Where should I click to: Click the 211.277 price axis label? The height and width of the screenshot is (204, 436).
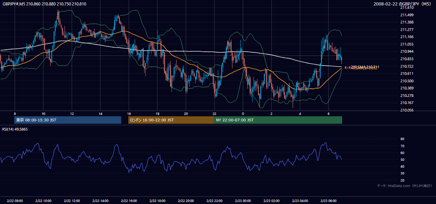pos(407,30)
